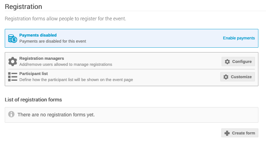Viewport: 266px width, 144px height.
Task: Click the info icon in forms notice
Action: click(11, 114)
